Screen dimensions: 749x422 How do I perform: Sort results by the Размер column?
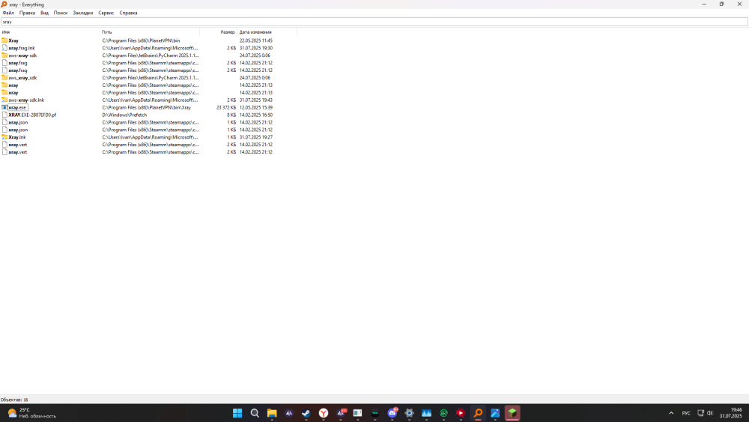[x=218, y=32]
